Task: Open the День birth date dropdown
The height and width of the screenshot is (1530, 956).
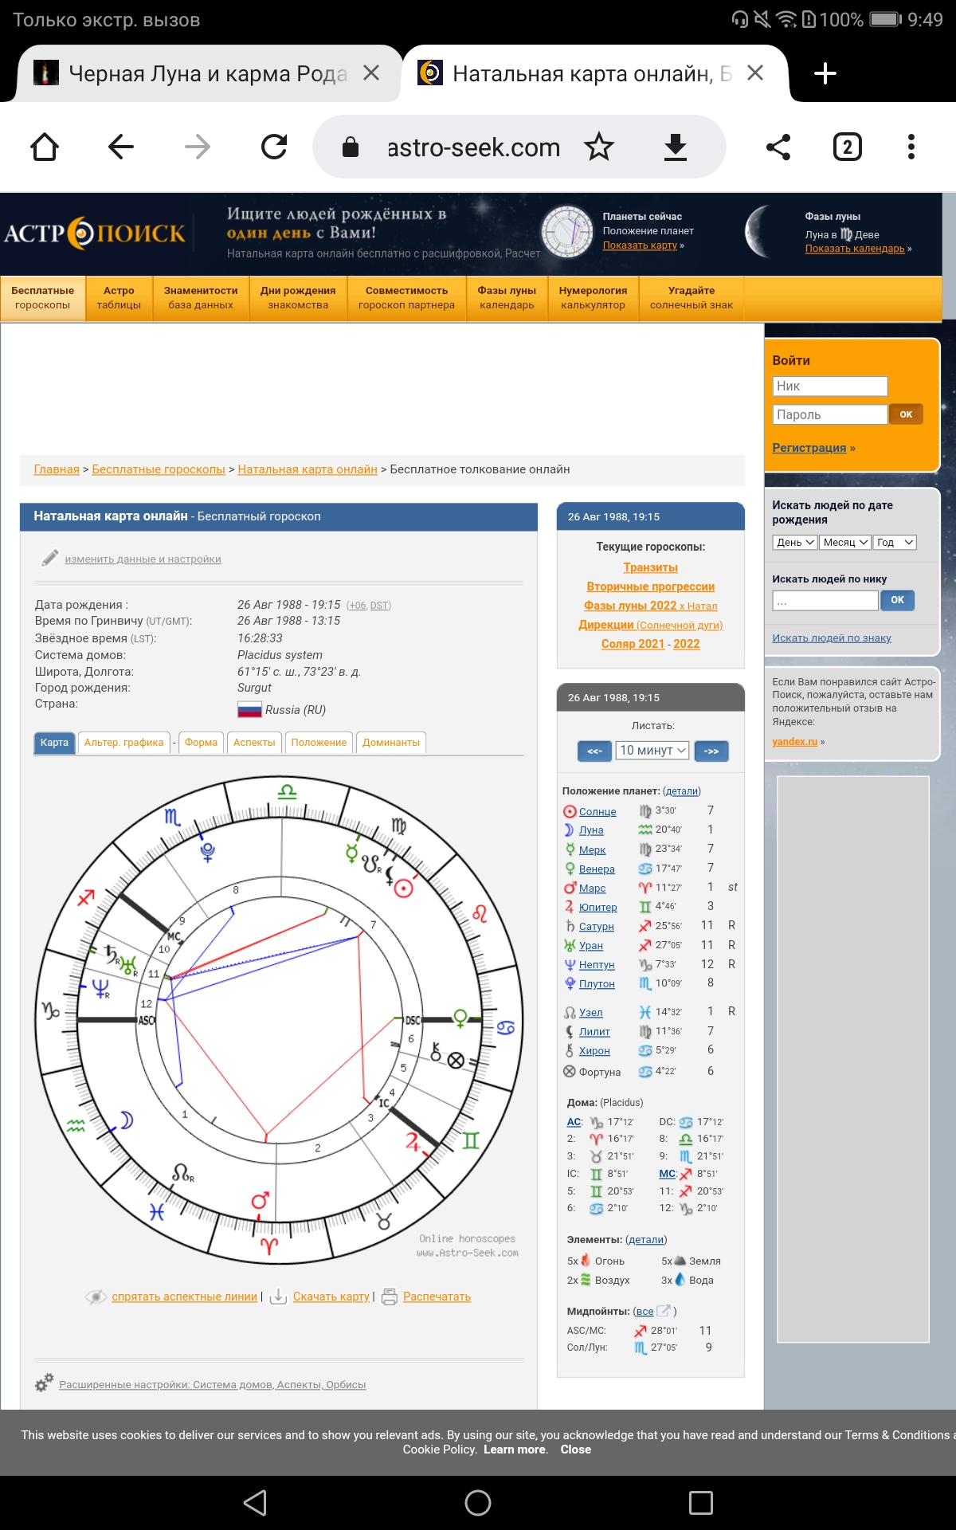Action: pyautogui.click(x=795, y=542)
